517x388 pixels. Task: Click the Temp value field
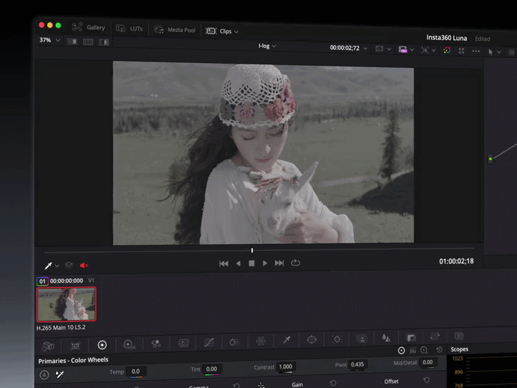pos(136,371)
